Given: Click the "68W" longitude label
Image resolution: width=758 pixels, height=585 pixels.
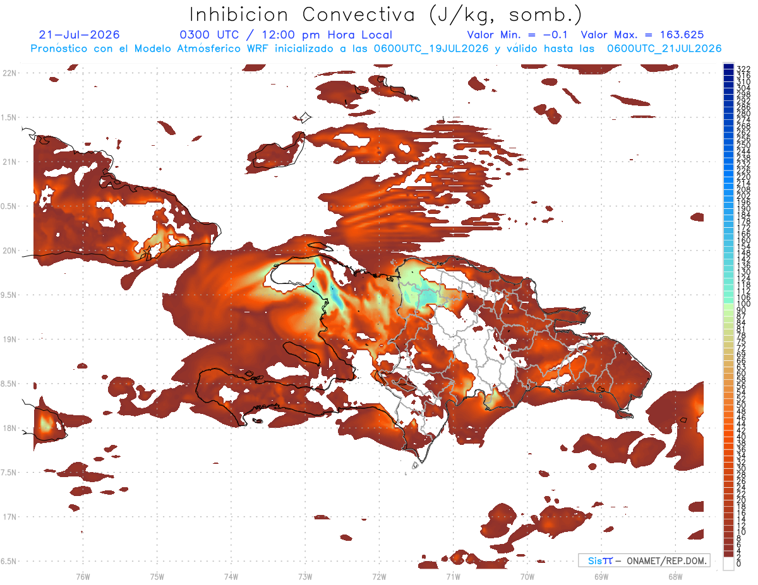Looking at the screenshot, I should (x=675, y=576).
